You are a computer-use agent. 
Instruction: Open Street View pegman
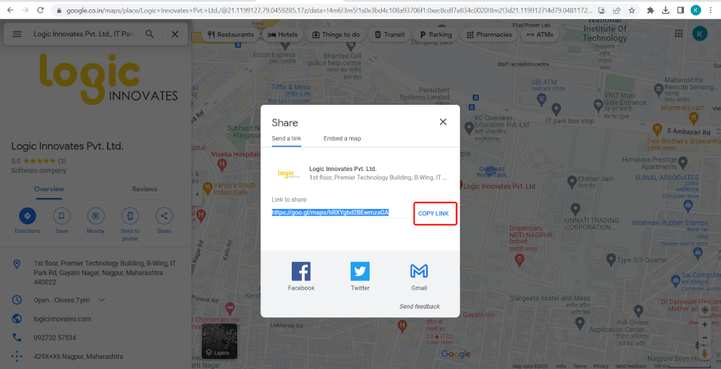click(705, 353)
